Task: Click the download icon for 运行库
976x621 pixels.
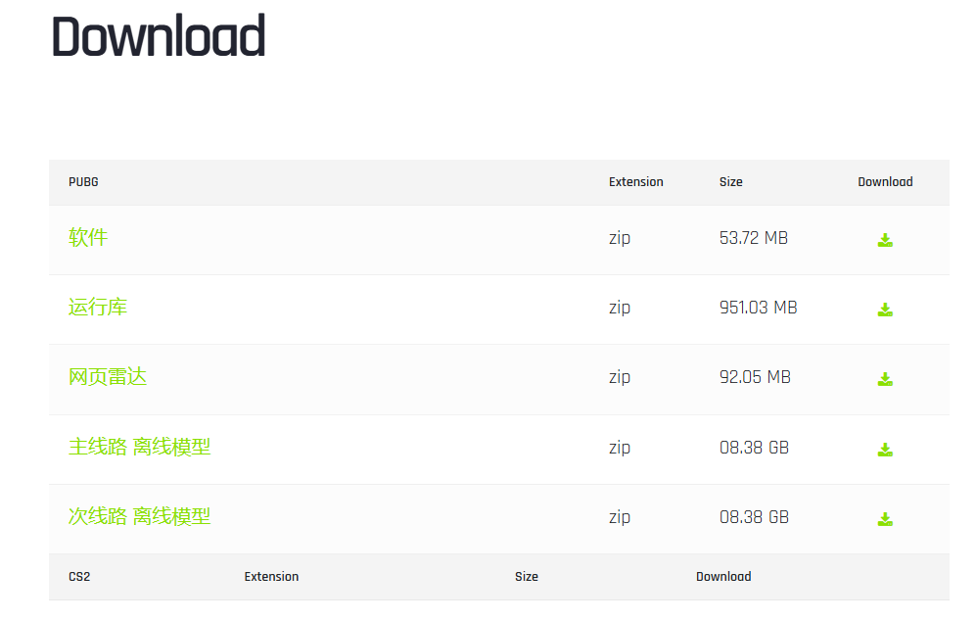Action: coord(885,309)
